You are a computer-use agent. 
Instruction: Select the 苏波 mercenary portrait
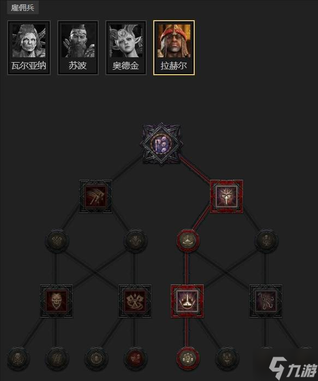[78, 47]
